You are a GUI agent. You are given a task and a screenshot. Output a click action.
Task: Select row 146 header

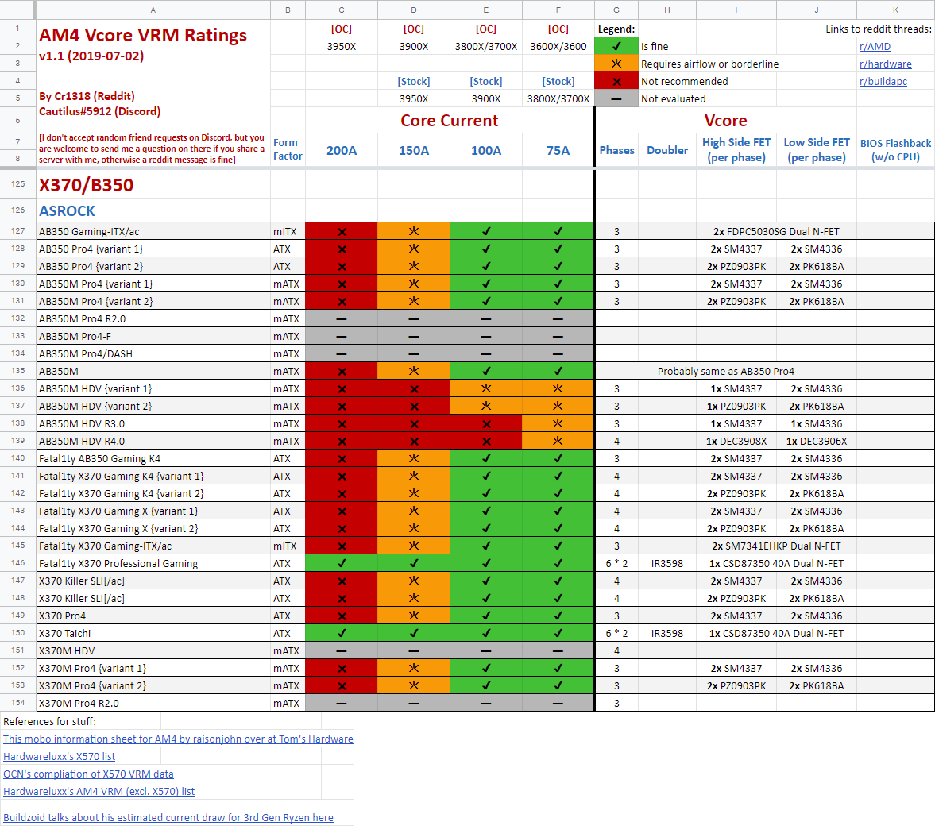(x=18, y=563)
